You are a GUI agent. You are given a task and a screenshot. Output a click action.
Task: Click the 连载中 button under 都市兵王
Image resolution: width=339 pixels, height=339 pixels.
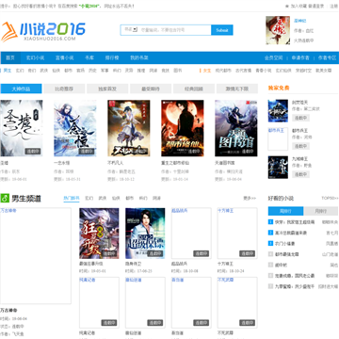click(x=300, y=146)
